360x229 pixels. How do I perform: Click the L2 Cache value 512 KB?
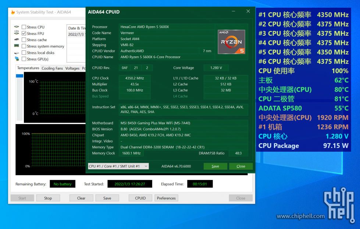pos(226,84)
